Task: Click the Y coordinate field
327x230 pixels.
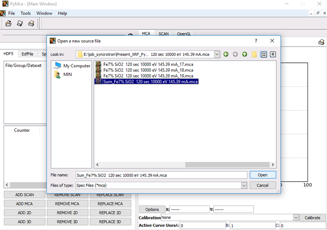Action: [234, 209]
